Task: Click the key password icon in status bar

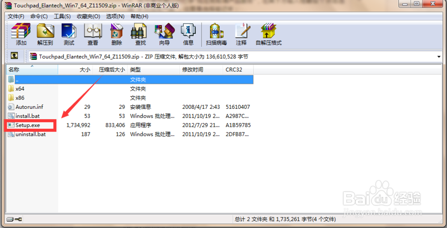Action: click(x=18, y=219)
